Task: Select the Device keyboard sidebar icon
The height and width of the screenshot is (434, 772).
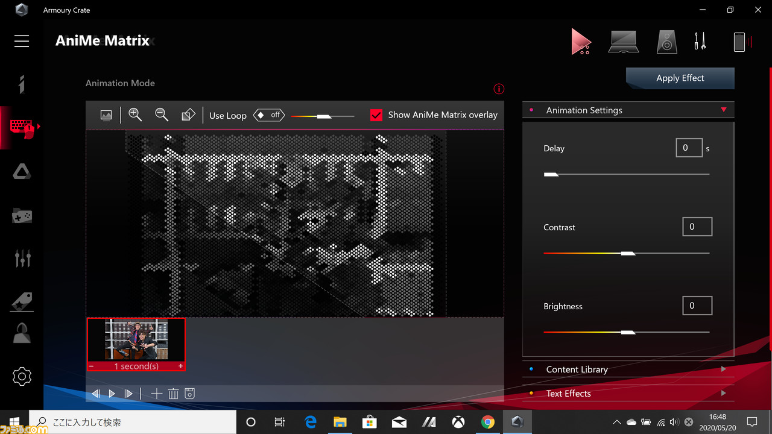Action: point(22,127)
